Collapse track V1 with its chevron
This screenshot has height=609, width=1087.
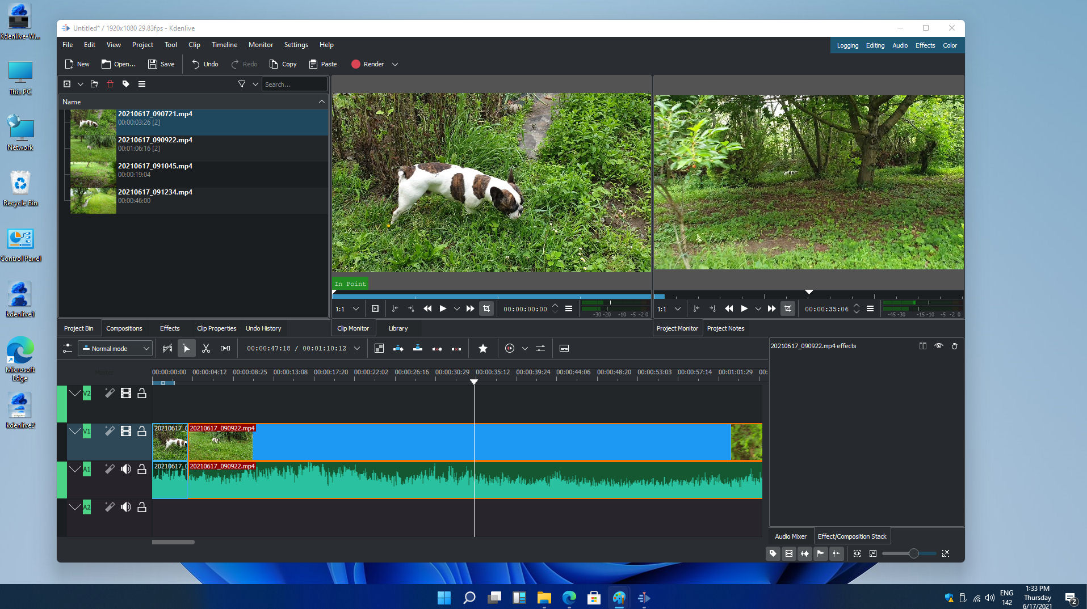[75, 431]
